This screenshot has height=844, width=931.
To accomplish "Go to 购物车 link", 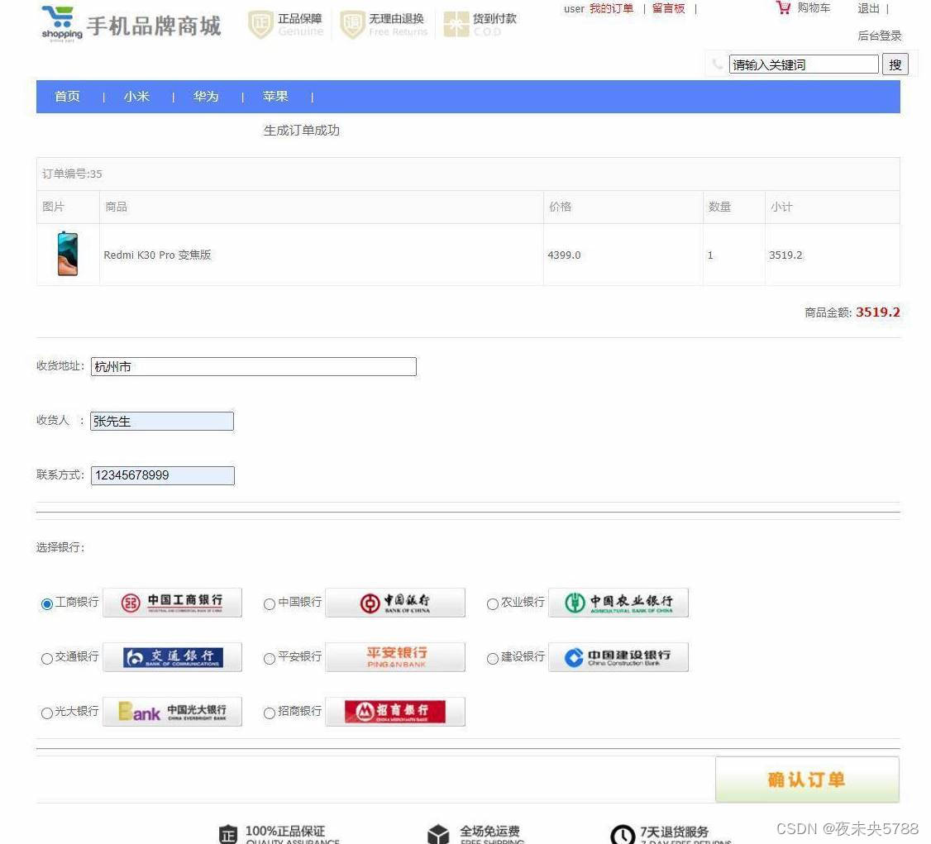I will pos(814,7).
